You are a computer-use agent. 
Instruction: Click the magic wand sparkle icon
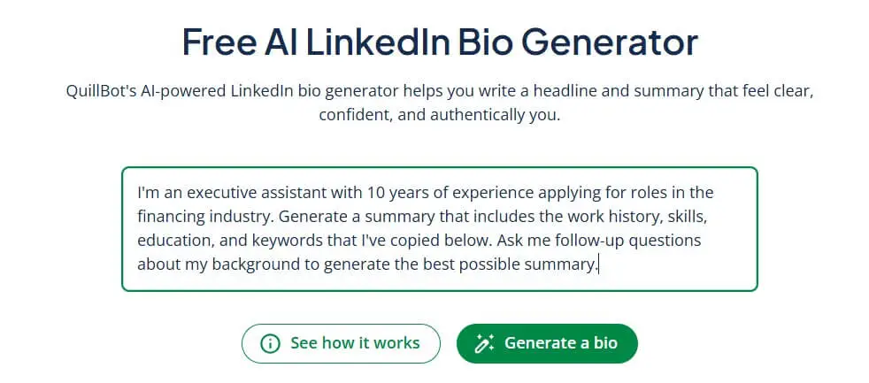[484, 343]
